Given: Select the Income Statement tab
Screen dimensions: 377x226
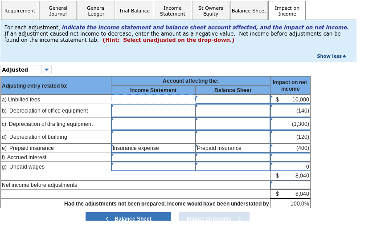Looking at the screenshot, I should click(172, 11).
